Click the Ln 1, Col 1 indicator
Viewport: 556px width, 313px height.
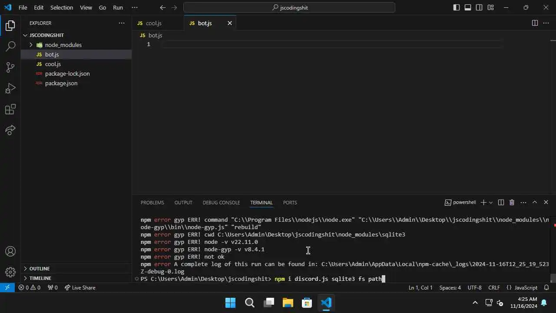point(420,288)
